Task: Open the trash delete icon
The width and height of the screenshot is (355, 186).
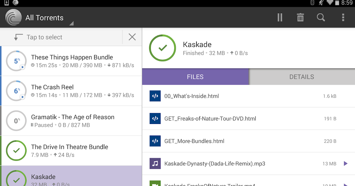Action: click(300, 17)
